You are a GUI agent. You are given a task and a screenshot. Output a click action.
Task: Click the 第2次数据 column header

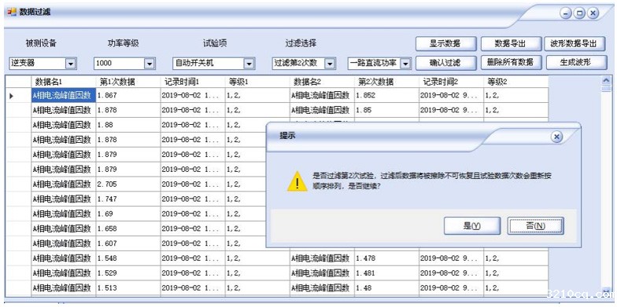(x=386, y=82)
